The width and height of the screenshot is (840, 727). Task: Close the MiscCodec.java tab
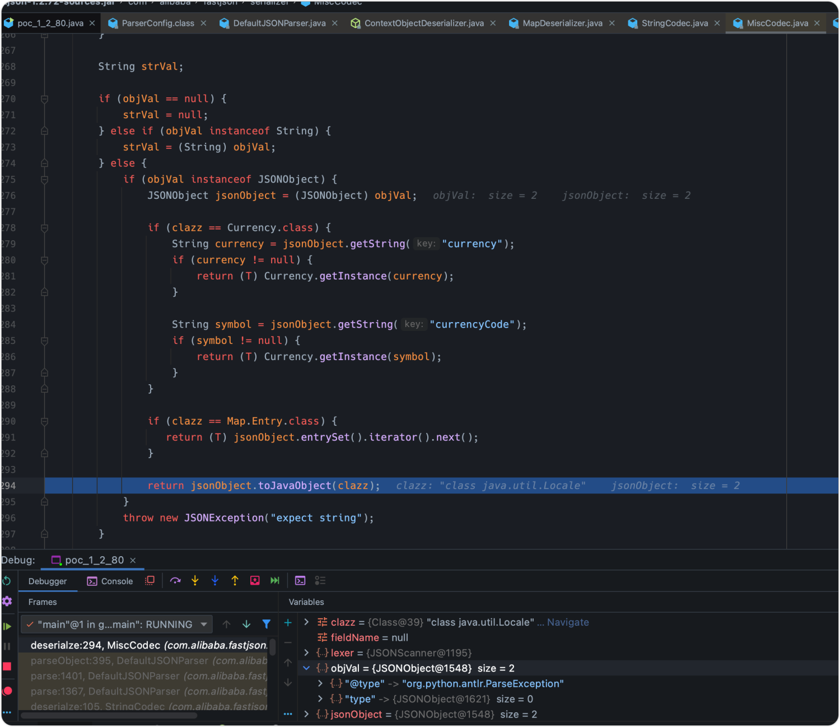click(x=817, y=23)
